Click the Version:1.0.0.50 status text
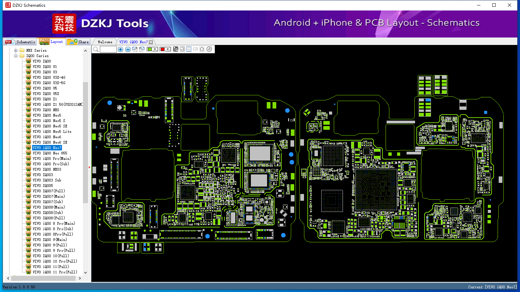 click(x=19, y=287)
